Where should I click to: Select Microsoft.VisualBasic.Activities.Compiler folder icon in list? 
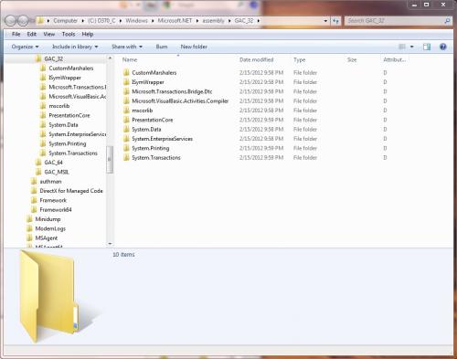[x=126, y=100]
